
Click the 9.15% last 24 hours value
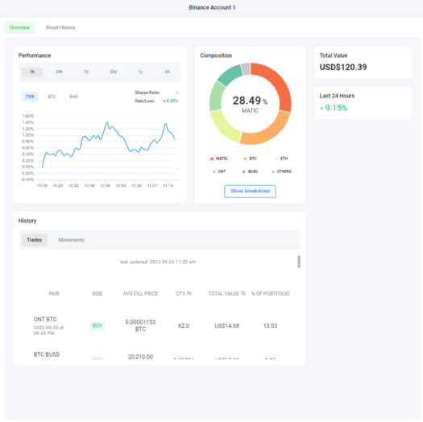pyautogui.click(x=334, y=108)
